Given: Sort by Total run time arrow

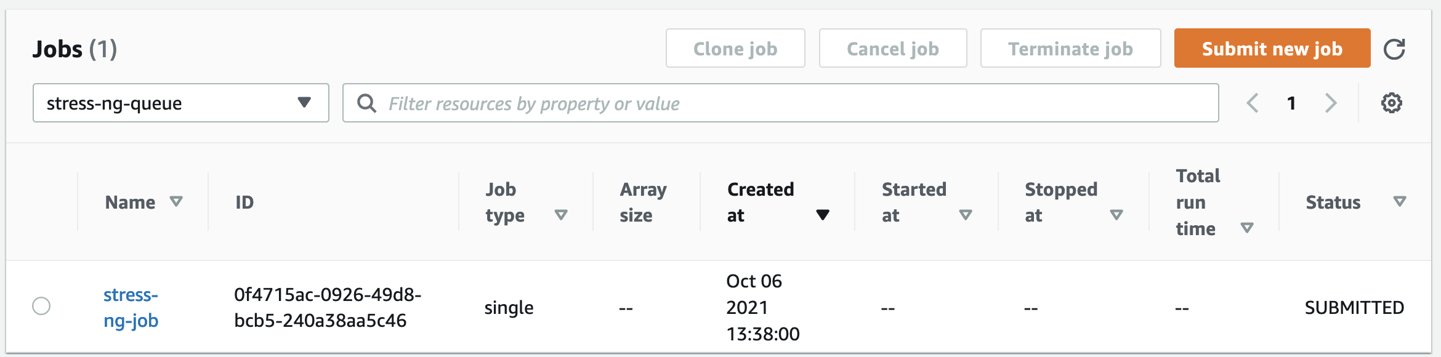Looking at the screenshot, I should click(1247, 228).
